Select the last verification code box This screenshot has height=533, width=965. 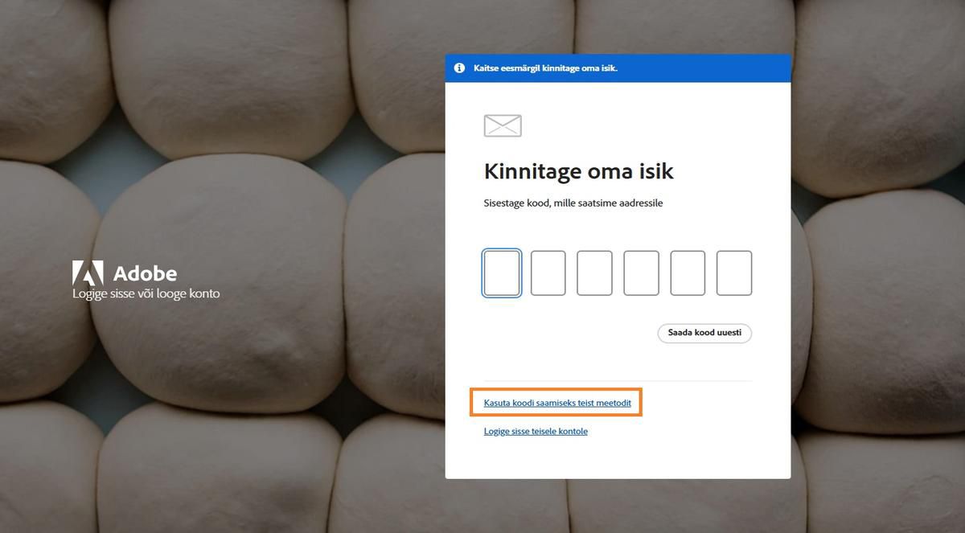coord(733,273)
